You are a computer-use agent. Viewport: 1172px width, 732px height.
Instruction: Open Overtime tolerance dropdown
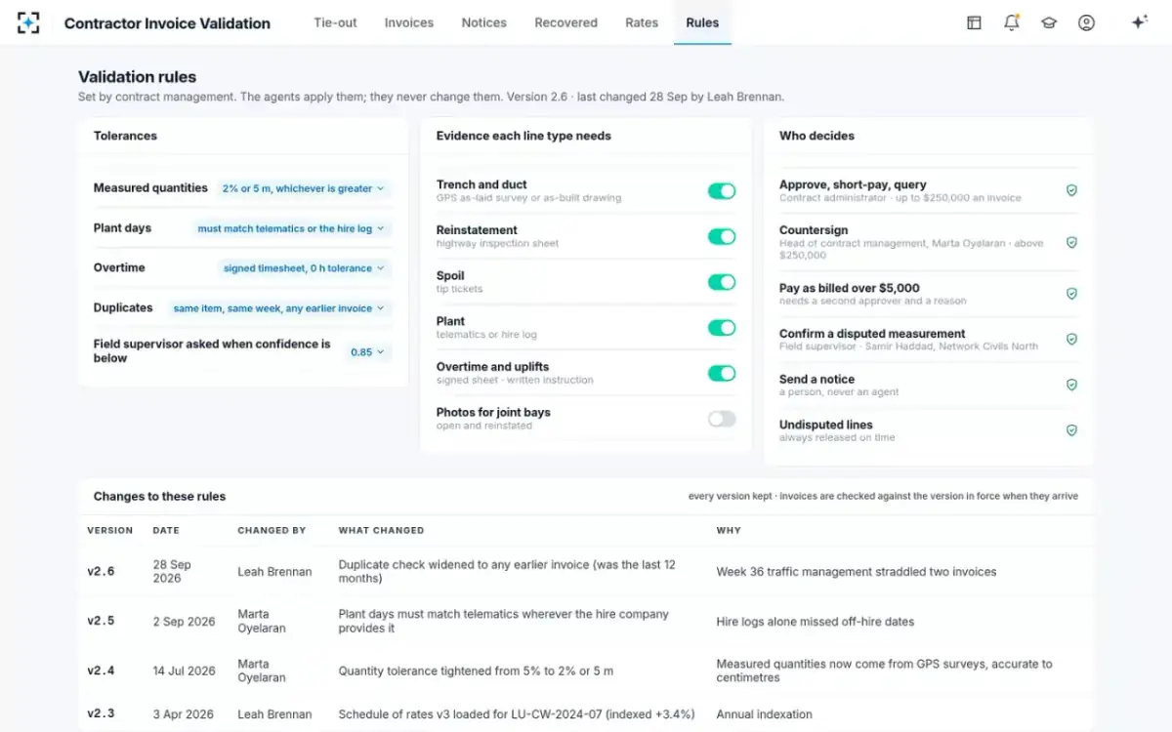tap(304, 268)
